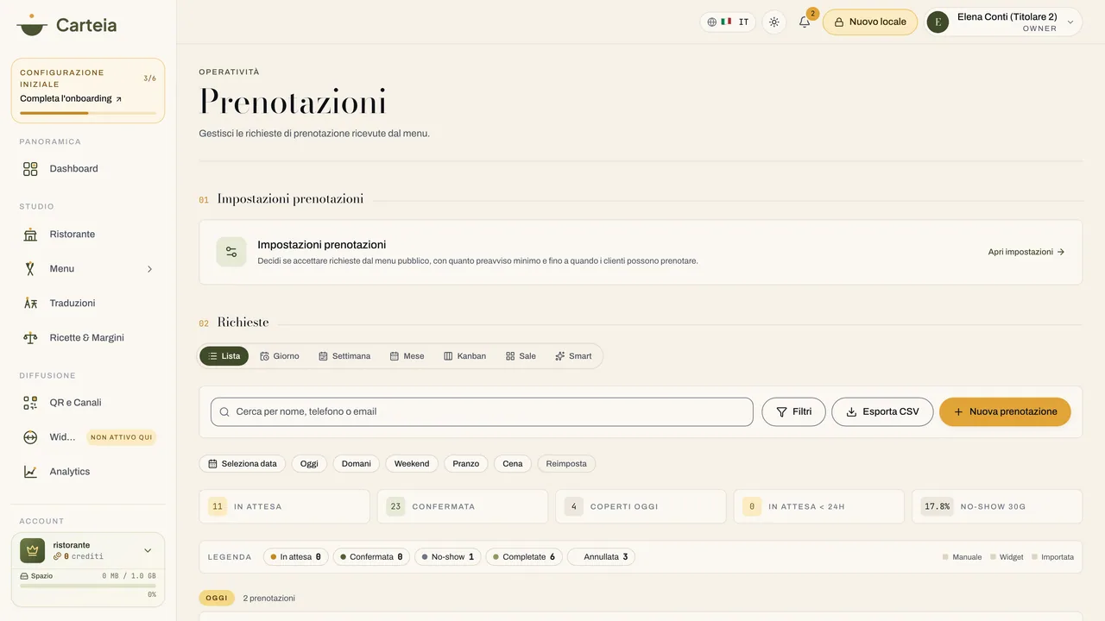The width and height of the screenshot is (1105, 621).
Task: Click Completa l'onboarding link
Action: pyautogui.click(x=71, y=99)
